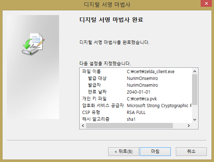214x162 pixels.
Task: Click the settings list scroll down arrow
Action: (195, 120)
